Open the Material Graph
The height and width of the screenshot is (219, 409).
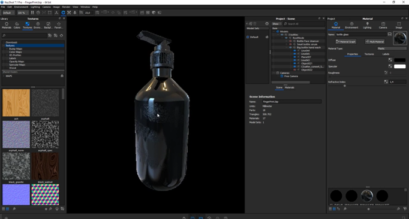[345, 42]
